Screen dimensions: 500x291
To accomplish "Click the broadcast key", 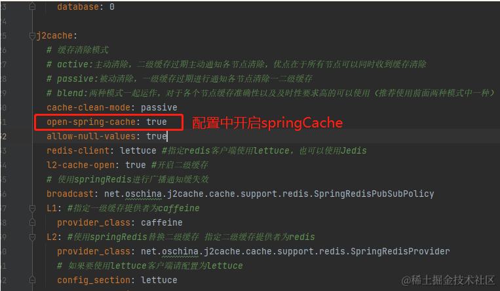I will (x=70, y=194).
